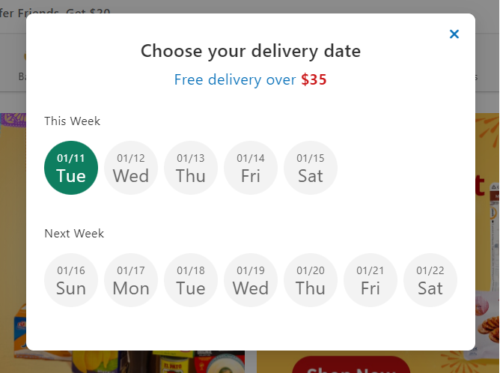Select Wednesday 01/19 delivery date
This screenshot has width=500, height=373.
point(251,280)
